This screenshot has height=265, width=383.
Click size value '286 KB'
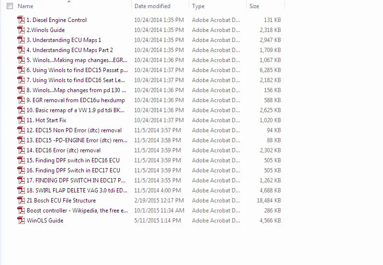pyautogui.click(x=272, y=211)
